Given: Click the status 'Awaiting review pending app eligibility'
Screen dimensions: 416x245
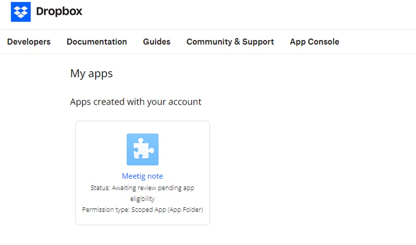Looking at the screenshot, I should [x=143, y=193].
